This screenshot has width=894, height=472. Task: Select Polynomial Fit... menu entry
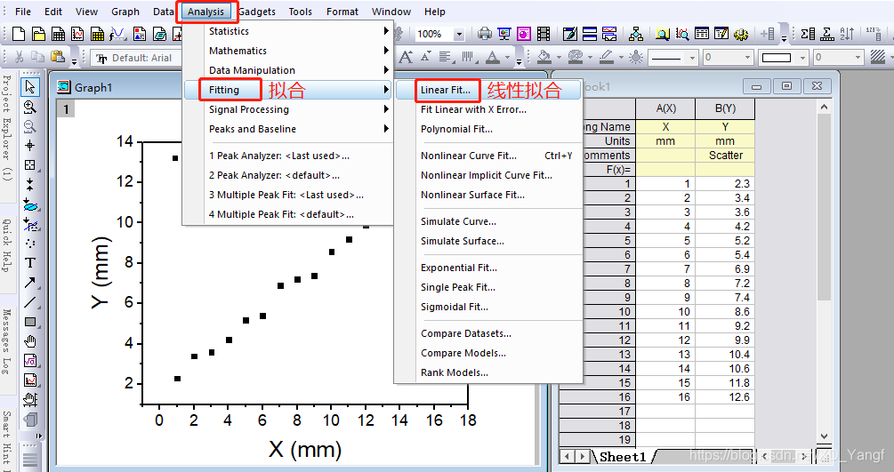pyautogui.click(x=456, y=129)
